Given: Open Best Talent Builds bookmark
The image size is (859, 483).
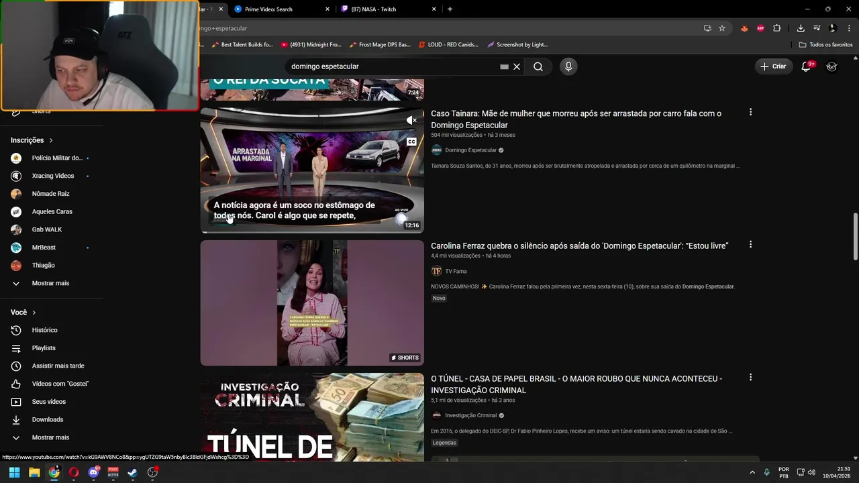Looking at the screenshot, I should point(242,45).
